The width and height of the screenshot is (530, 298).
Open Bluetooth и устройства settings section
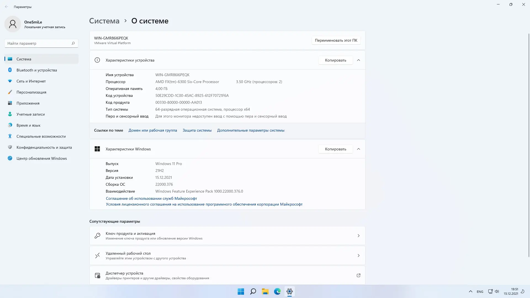36,70
